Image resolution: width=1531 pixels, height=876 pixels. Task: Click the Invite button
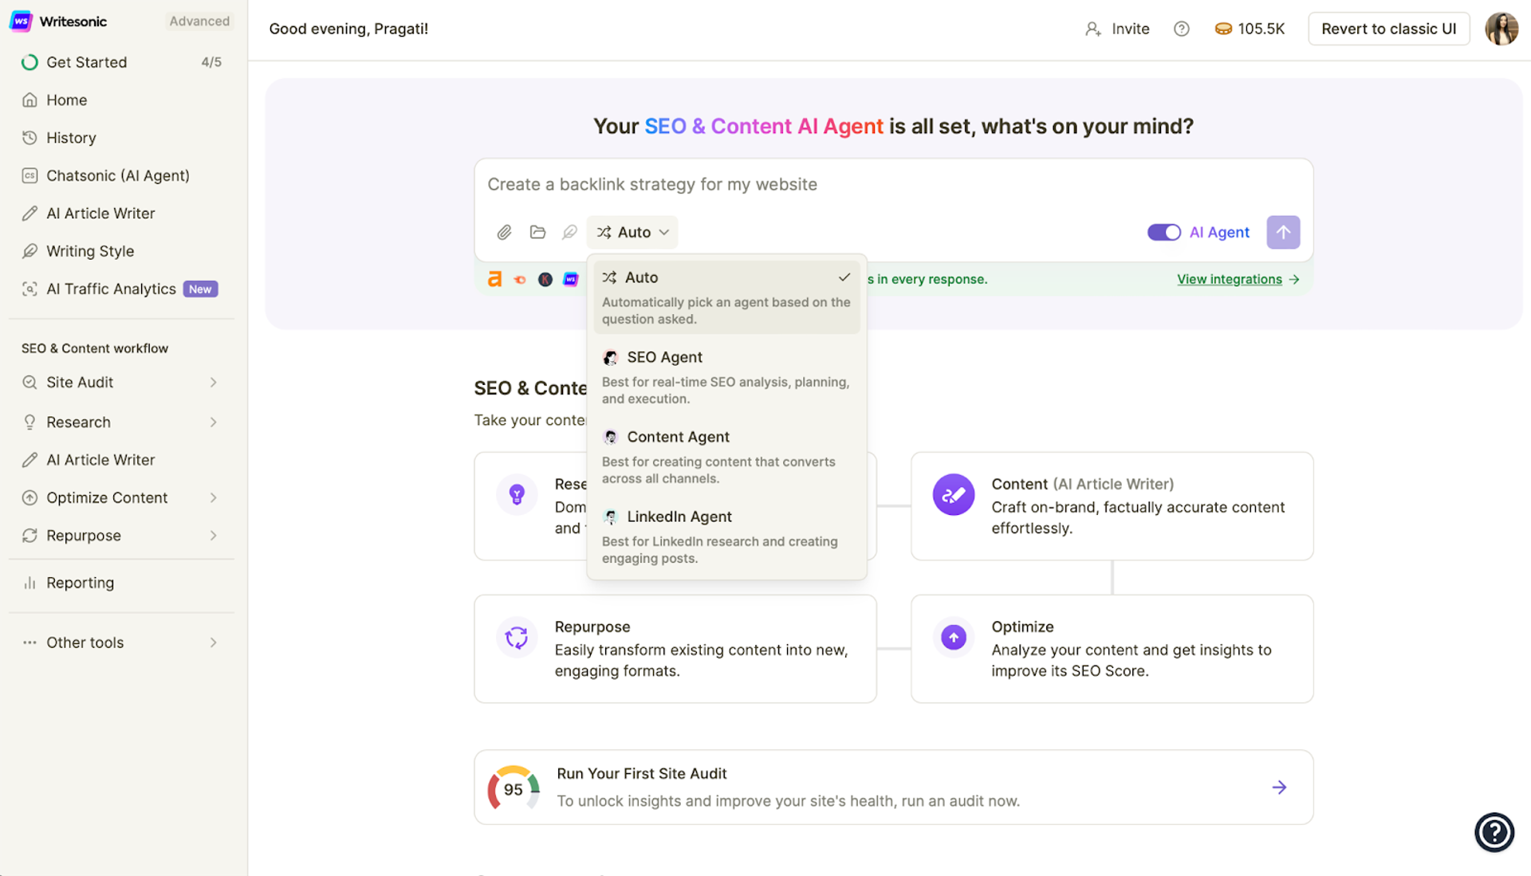click(x=1117, y=29)
